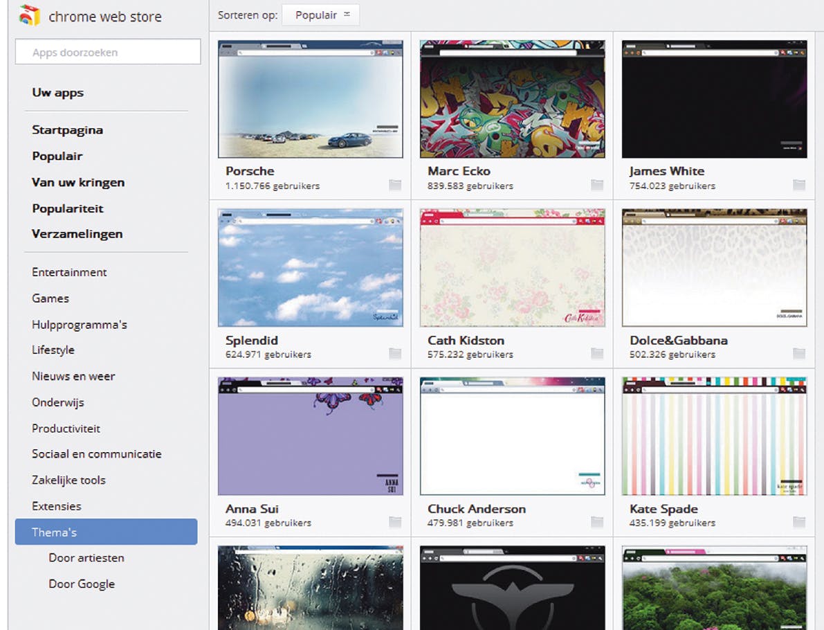Click the icon beside Chuck Anderson's user count
This screenshot has width=824, height=630.
pos(597,522)
